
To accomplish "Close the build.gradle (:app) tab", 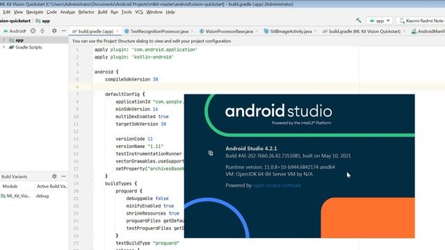I will coord(118,31).
